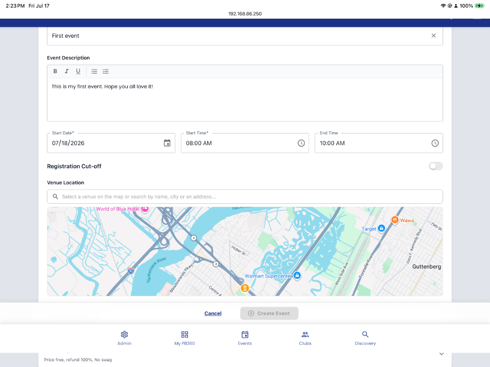Image resolution: width=490 pixels, height=367 pixels.
Task: Insert a numbered list in description
Action: (x=106, y=71)
